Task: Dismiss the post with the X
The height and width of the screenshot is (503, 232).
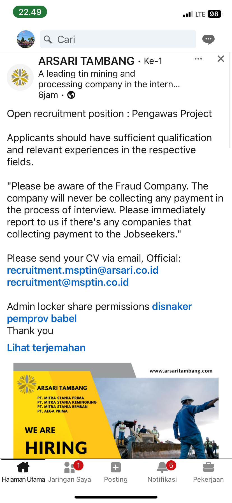Action: 221,59
